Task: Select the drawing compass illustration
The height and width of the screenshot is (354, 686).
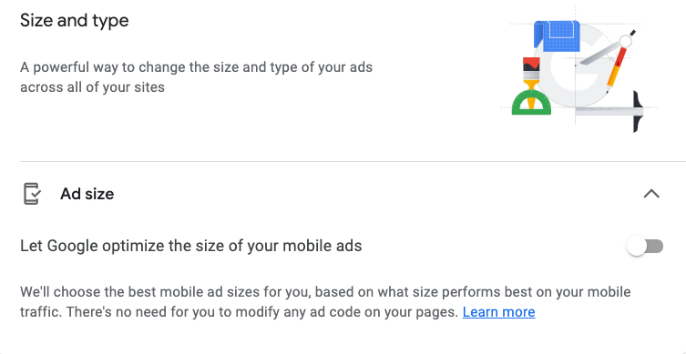Action: [609, 50]
